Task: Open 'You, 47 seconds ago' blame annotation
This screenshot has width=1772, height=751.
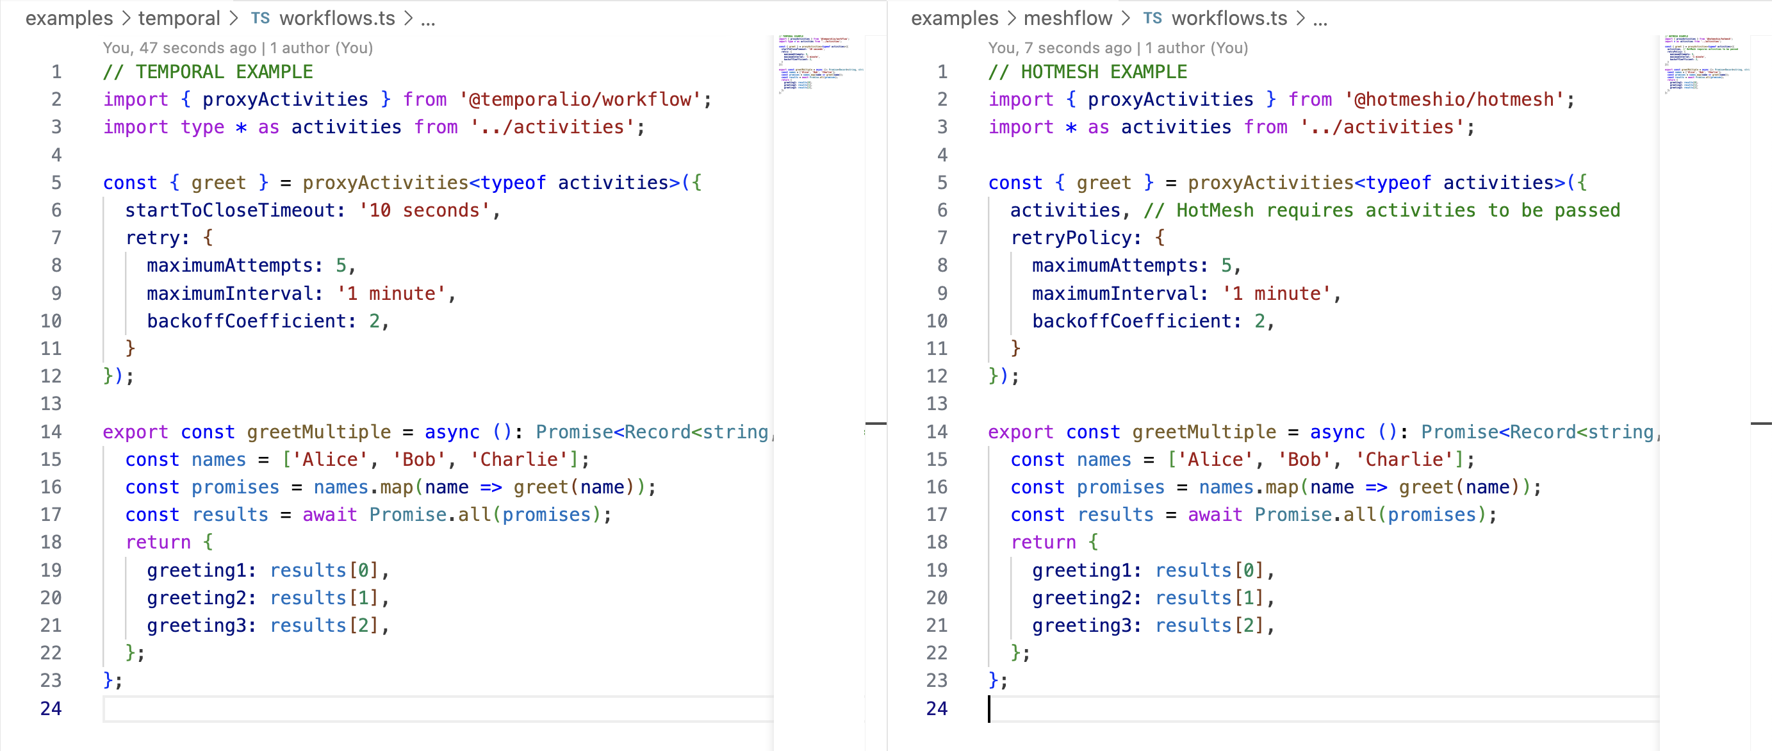Action: [179, 47]
